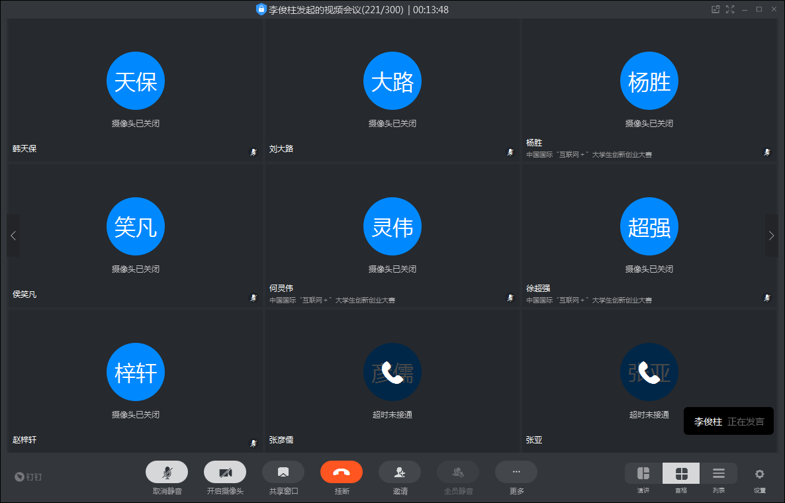This screenshot has height=503, width=785.
Task: Redial 张彦儒 via the phone icon on the avatar
Action: click(x=392, y=373)
